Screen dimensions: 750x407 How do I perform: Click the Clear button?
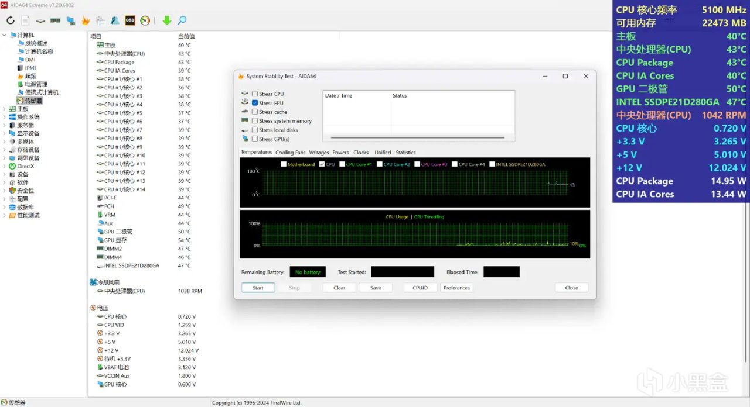[x=339, y=288]
